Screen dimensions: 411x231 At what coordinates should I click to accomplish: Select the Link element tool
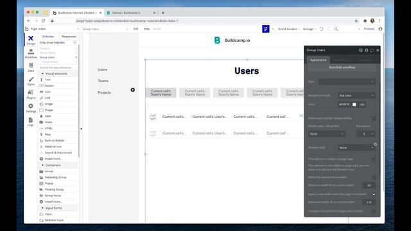point(48,98)
